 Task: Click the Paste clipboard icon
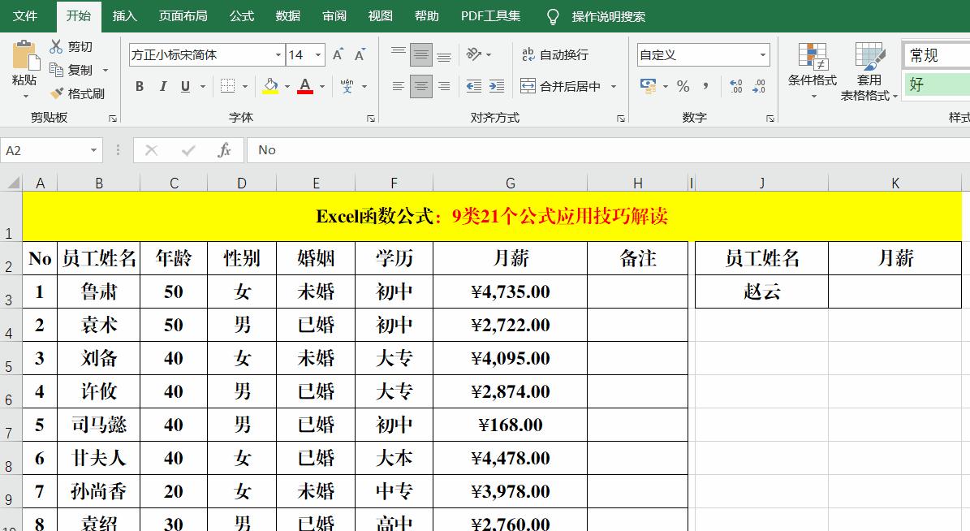click(25, 56)
